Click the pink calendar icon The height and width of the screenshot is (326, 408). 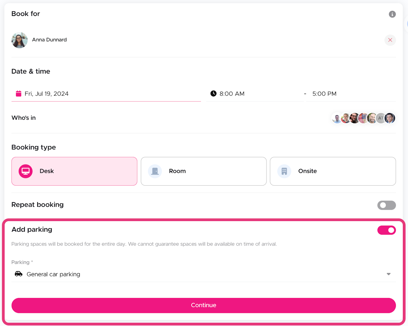click(18, 94)
